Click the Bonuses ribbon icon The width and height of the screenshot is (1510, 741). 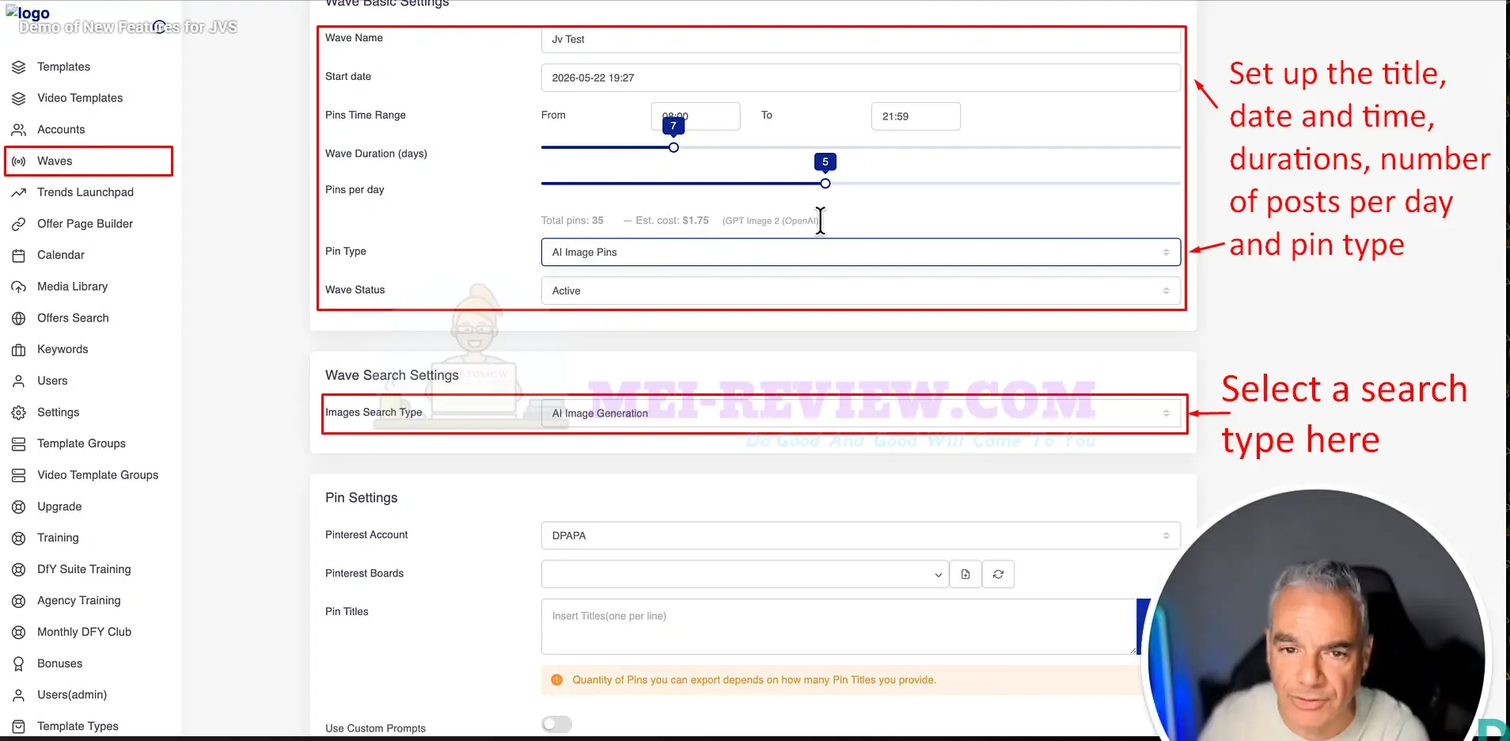click(19, 664)
